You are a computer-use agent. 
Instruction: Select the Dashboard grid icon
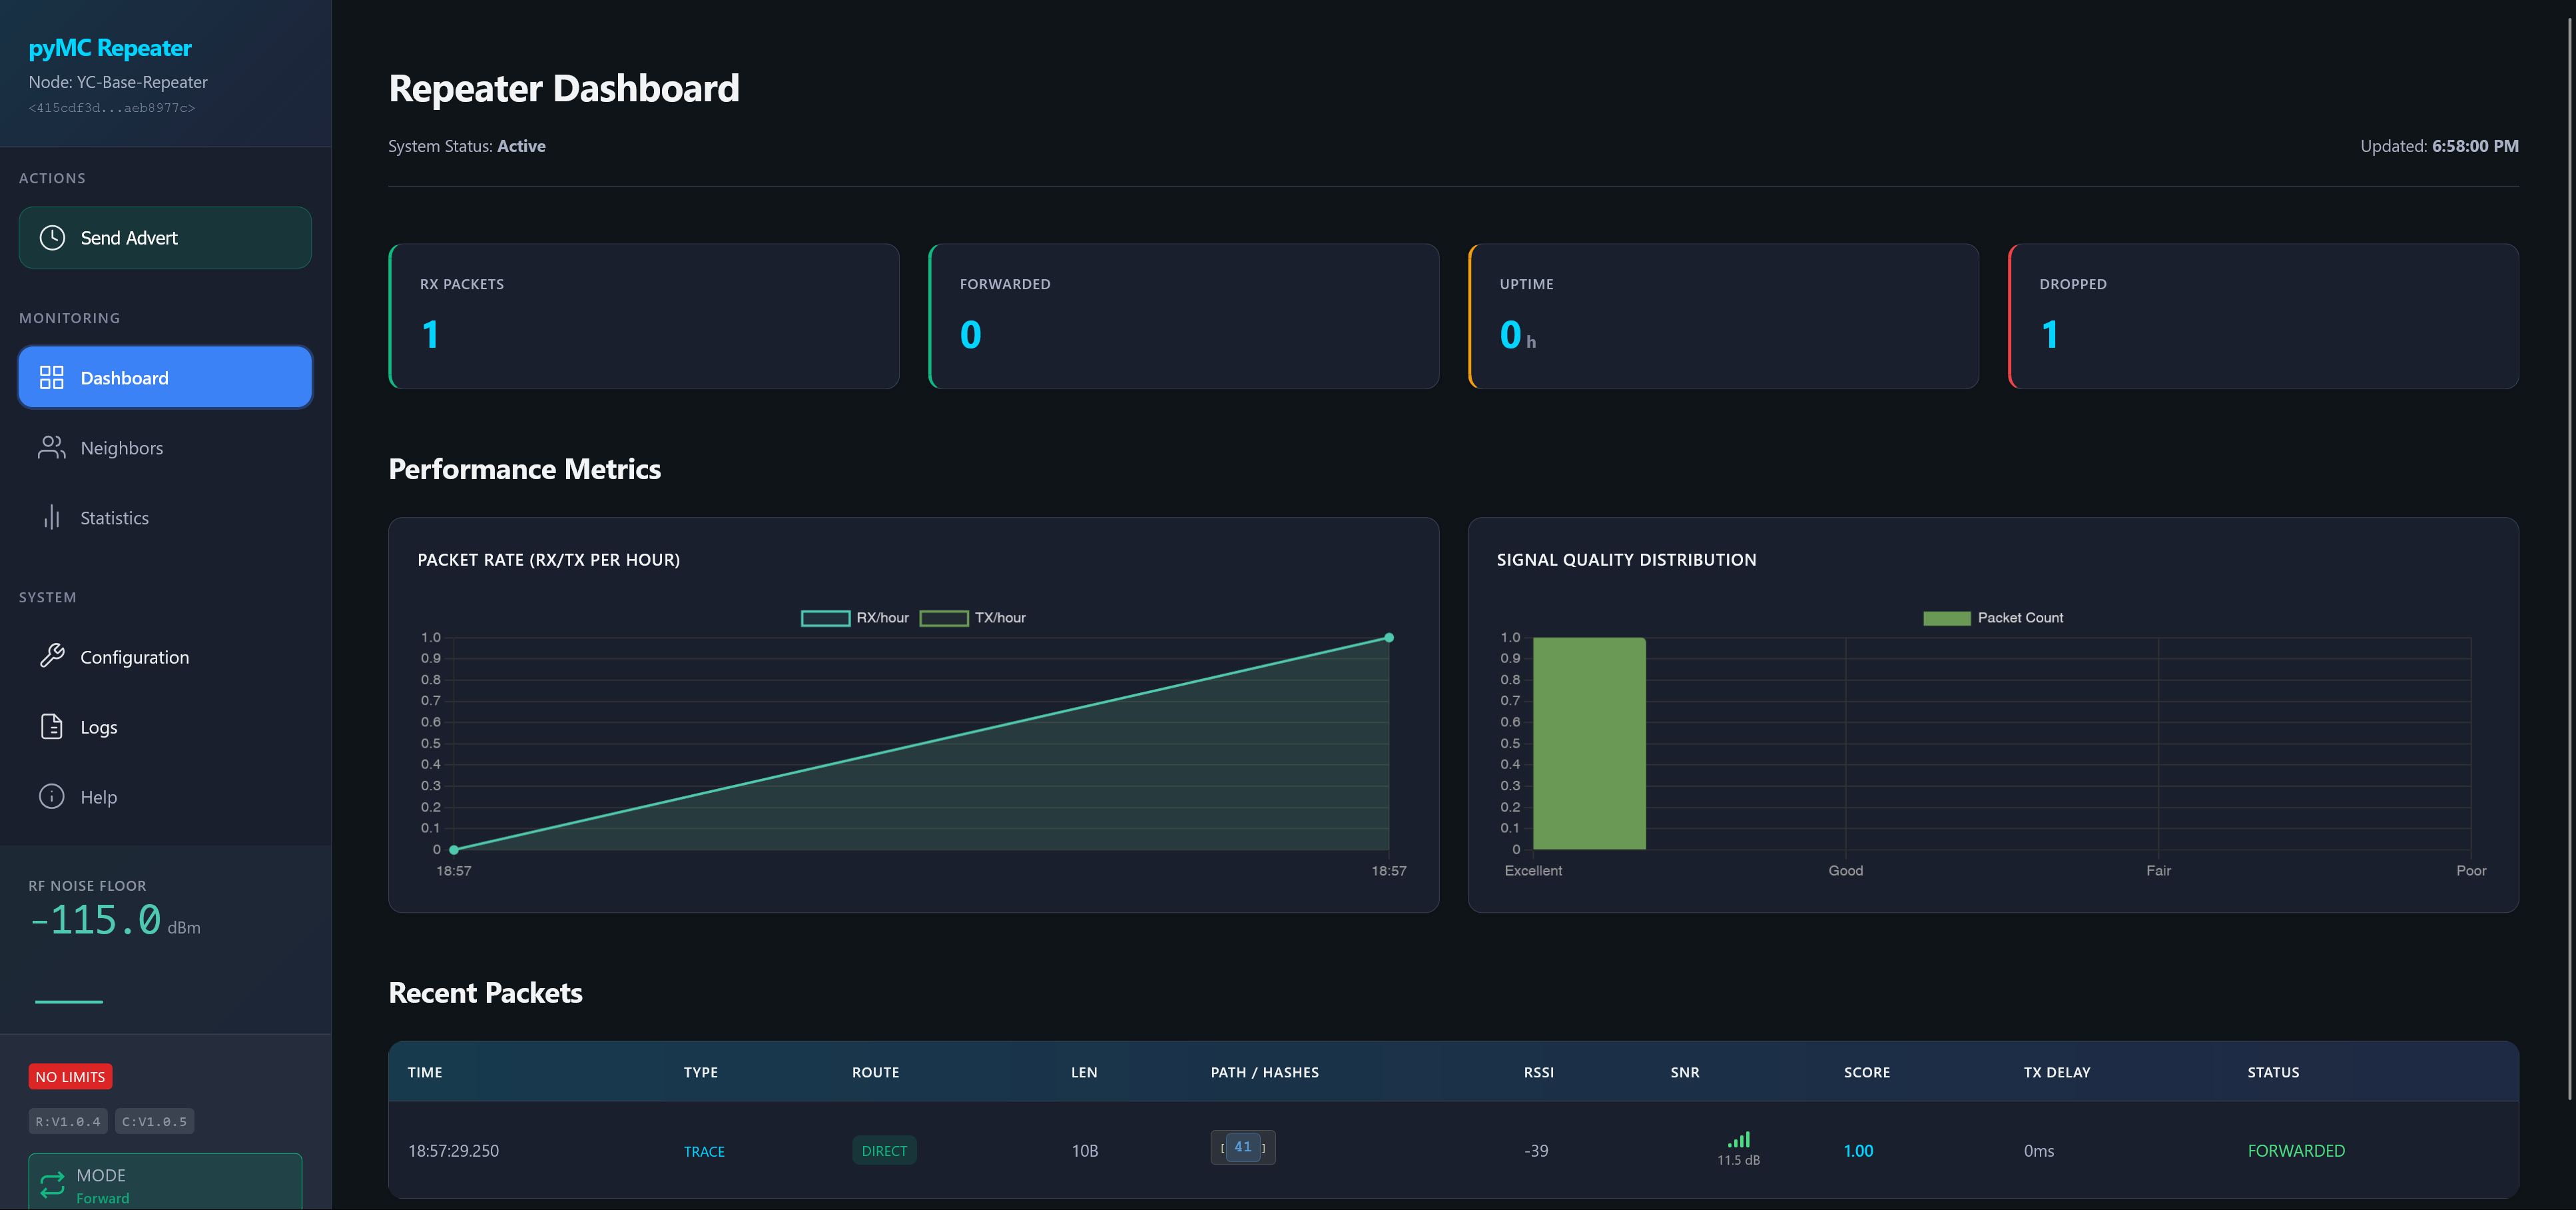coord(52,377)
